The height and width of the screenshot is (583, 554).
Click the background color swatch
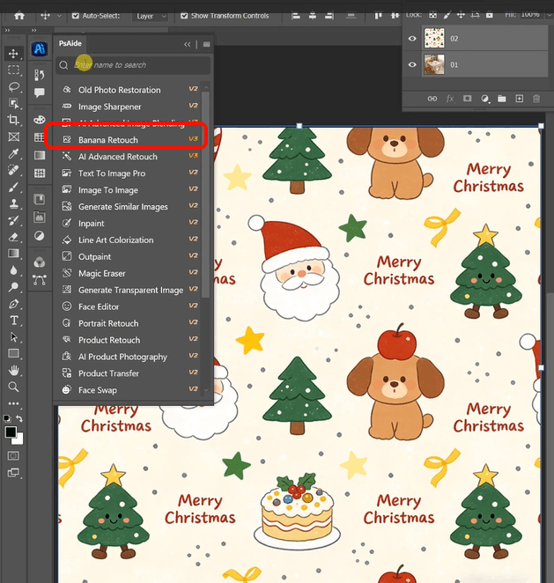tap(19, 440)
